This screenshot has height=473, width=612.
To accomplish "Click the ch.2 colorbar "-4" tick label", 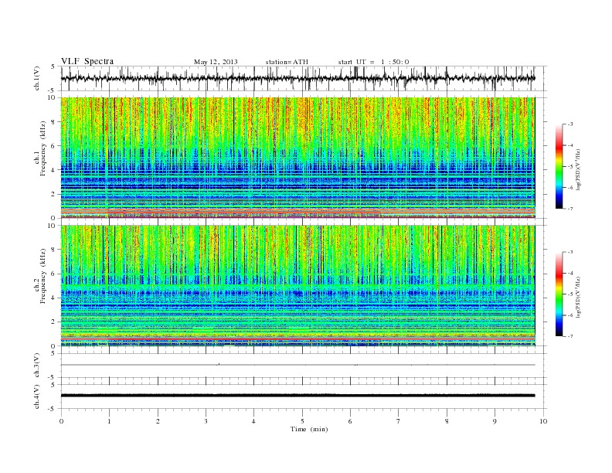I will pyautogui.click(x=570, y=273).
